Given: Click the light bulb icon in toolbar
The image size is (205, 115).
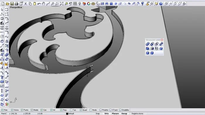Looking at the screenshot, I should (x=80, y=4).
